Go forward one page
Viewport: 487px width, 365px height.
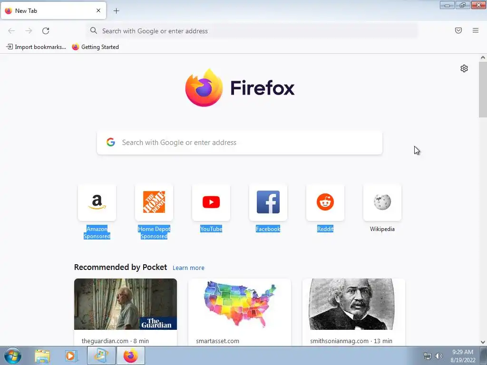click(x=29, y=31)
